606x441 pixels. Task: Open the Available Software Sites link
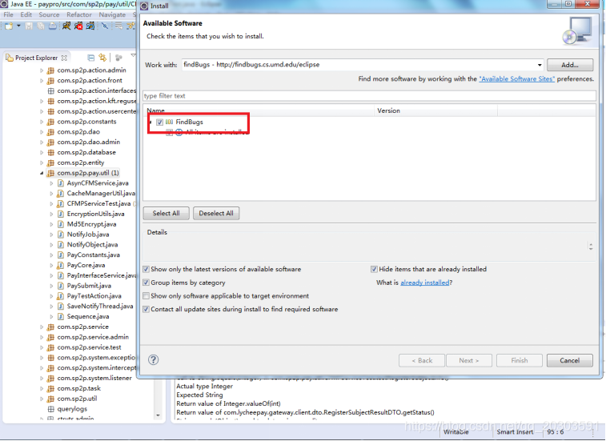tap(516, 79)
